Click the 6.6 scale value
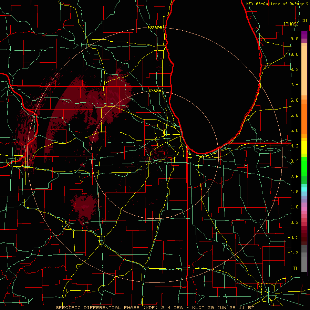The image size is (310, 310). pyautogui.click(x=294, y=100)
